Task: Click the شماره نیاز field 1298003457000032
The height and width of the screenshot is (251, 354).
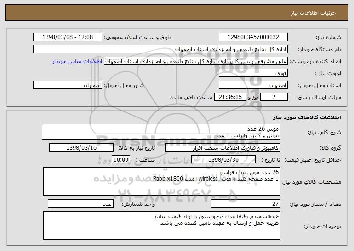Action: click(253, 37)
